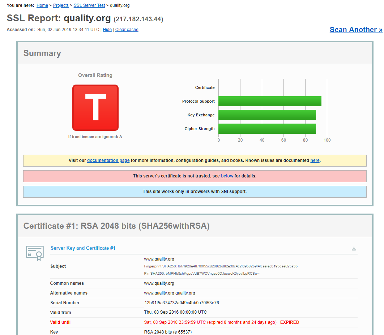
Task: Click the Cipher Strength rating bar
Action: [x=268, y=128]
